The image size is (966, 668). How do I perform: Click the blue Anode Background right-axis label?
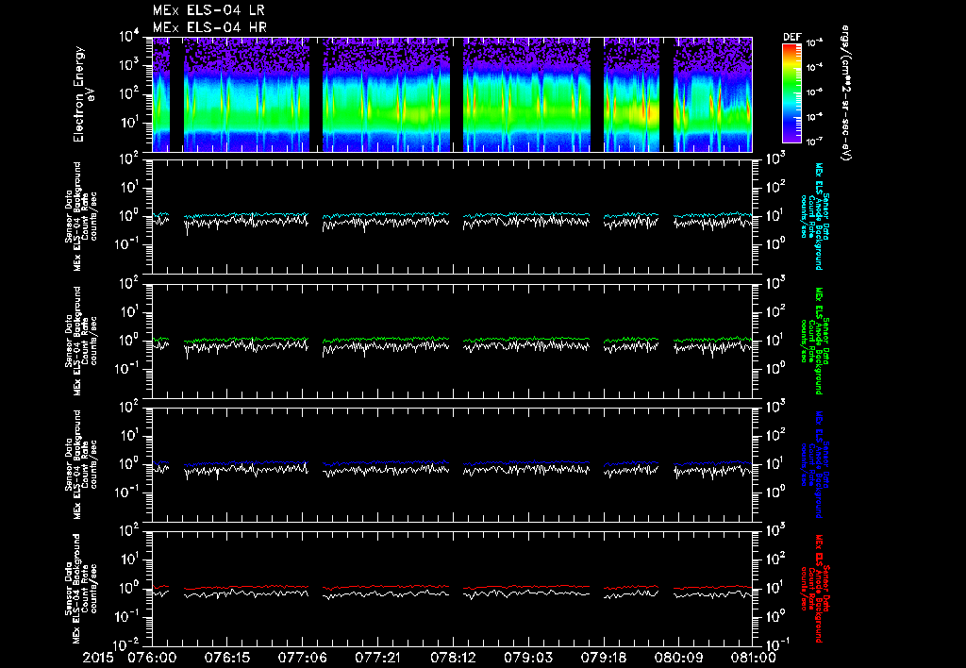point(814,464)
